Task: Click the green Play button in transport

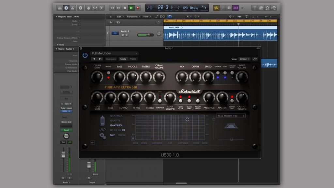Action: point(131,8)
